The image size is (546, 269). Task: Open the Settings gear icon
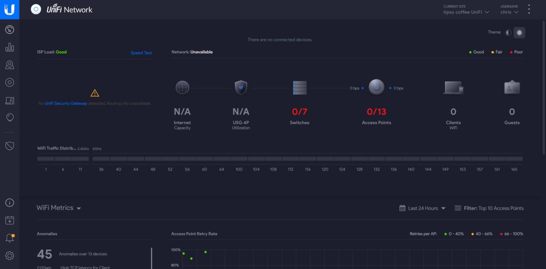pyautogui.click(x=9, y=256)
